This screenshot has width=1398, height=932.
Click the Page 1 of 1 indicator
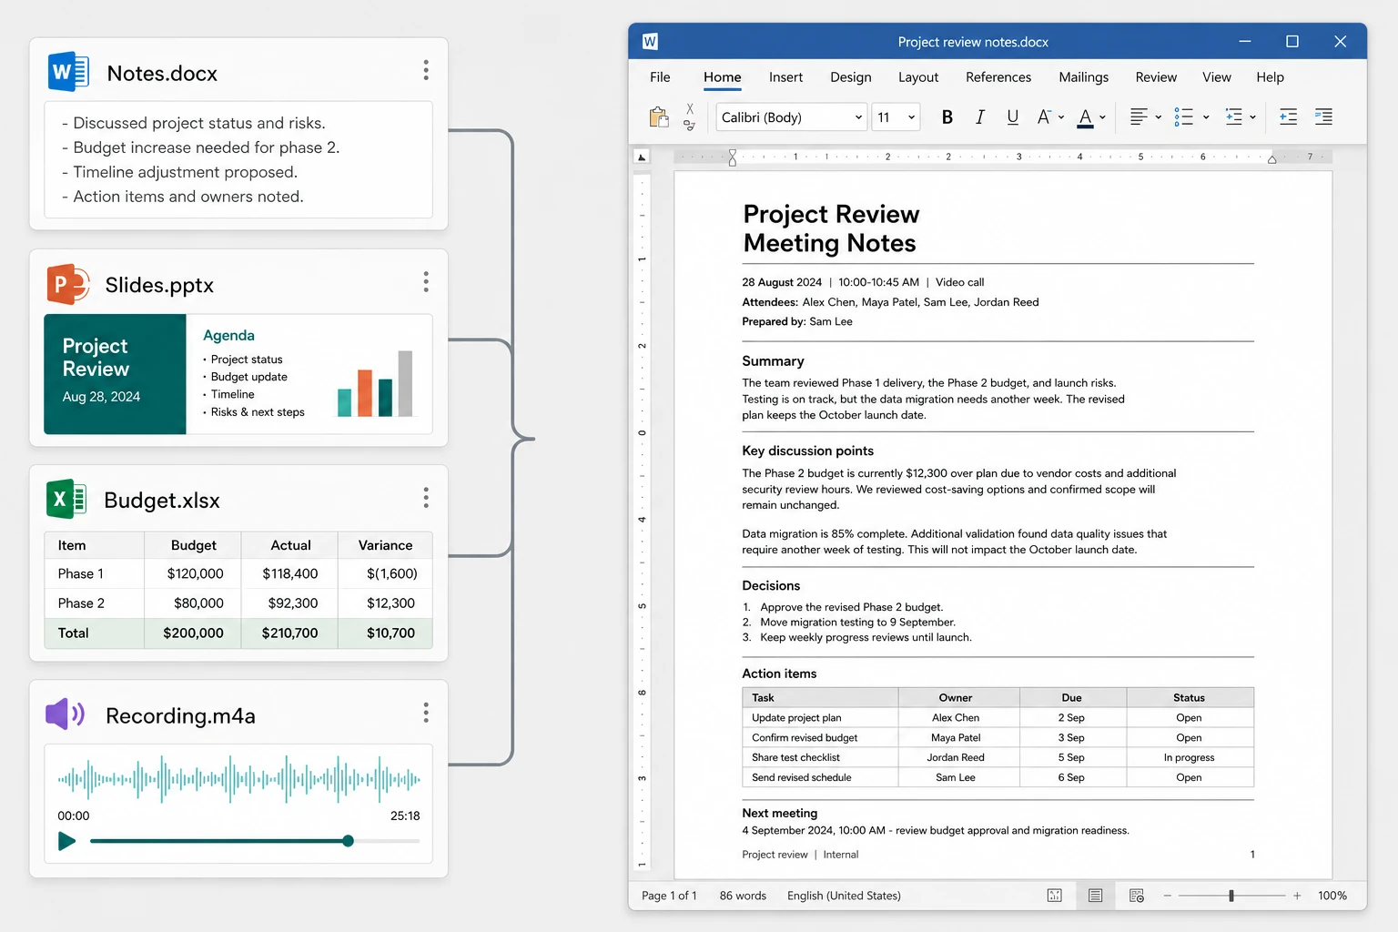[x=669, y=896]
